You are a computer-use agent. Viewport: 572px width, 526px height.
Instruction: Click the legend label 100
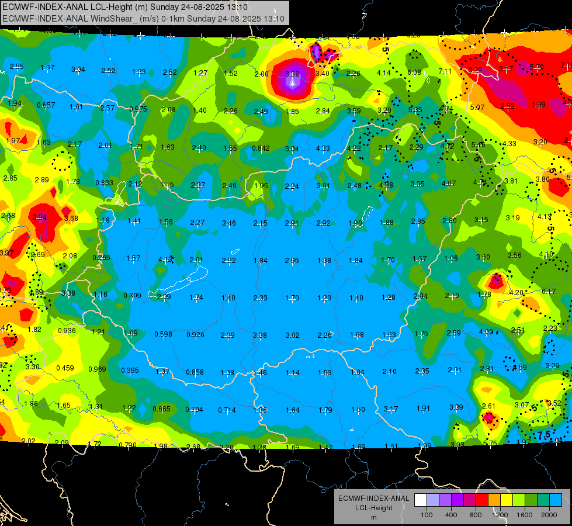click(427, 515)
